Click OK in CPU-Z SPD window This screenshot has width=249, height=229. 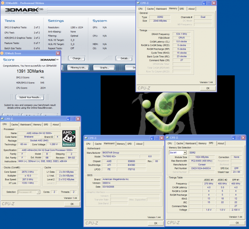[237, 223]
